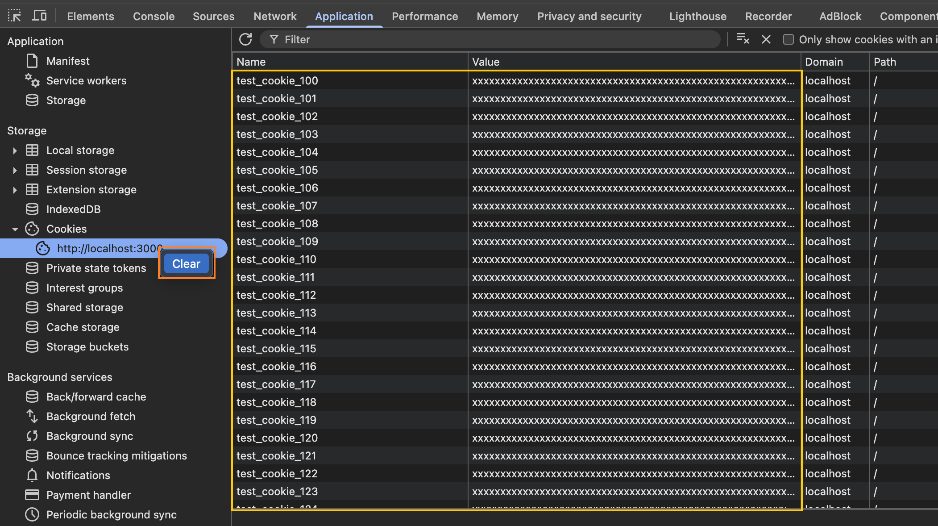
Task: Click the Manifest document icon
Action: [32, 61]
